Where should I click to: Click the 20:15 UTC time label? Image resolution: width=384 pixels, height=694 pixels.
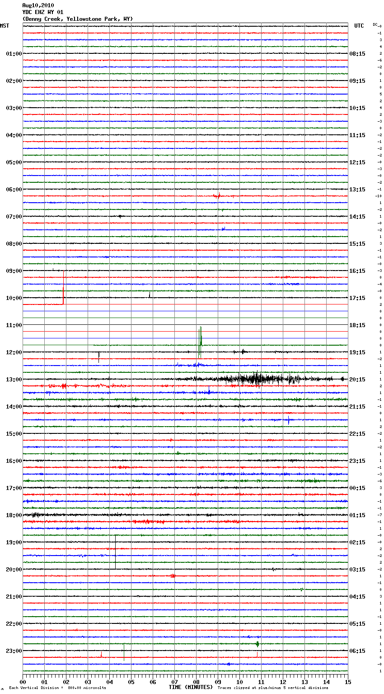click(357, 380)
